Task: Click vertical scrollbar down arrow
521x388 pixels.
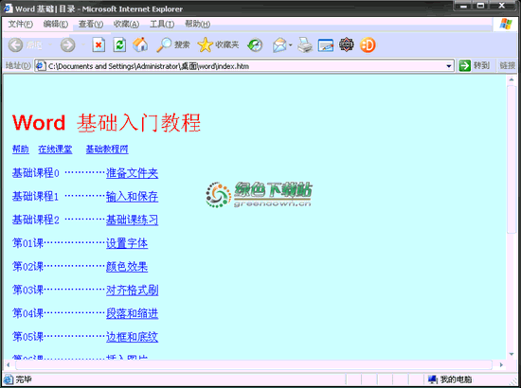Action: tap(512, 355)
